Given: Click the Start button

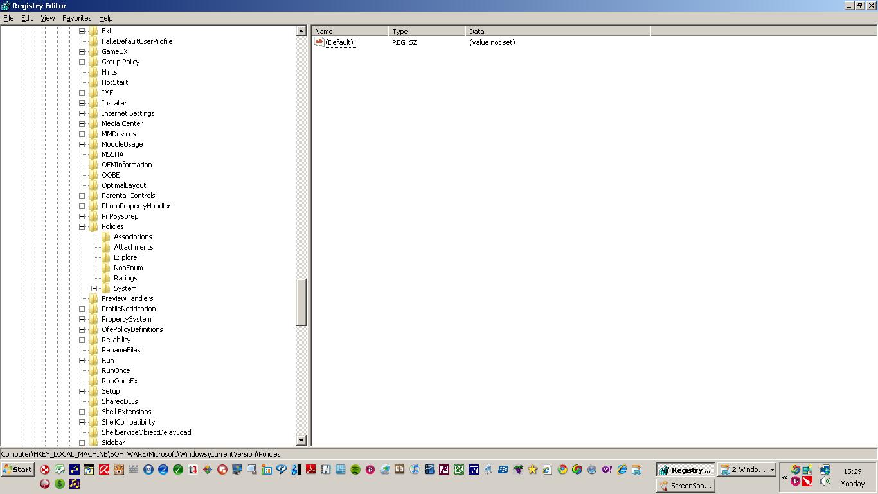Looking at the screenshot, I should [17, 470].
